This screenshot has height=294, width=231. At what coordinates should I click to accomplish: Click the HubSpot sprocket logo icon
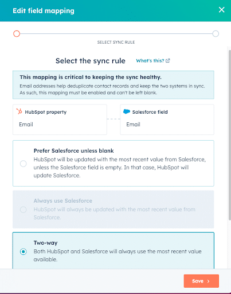click(19, 111)
